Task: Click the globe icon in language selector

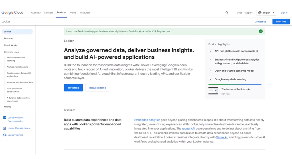Action: click(260, 13)
